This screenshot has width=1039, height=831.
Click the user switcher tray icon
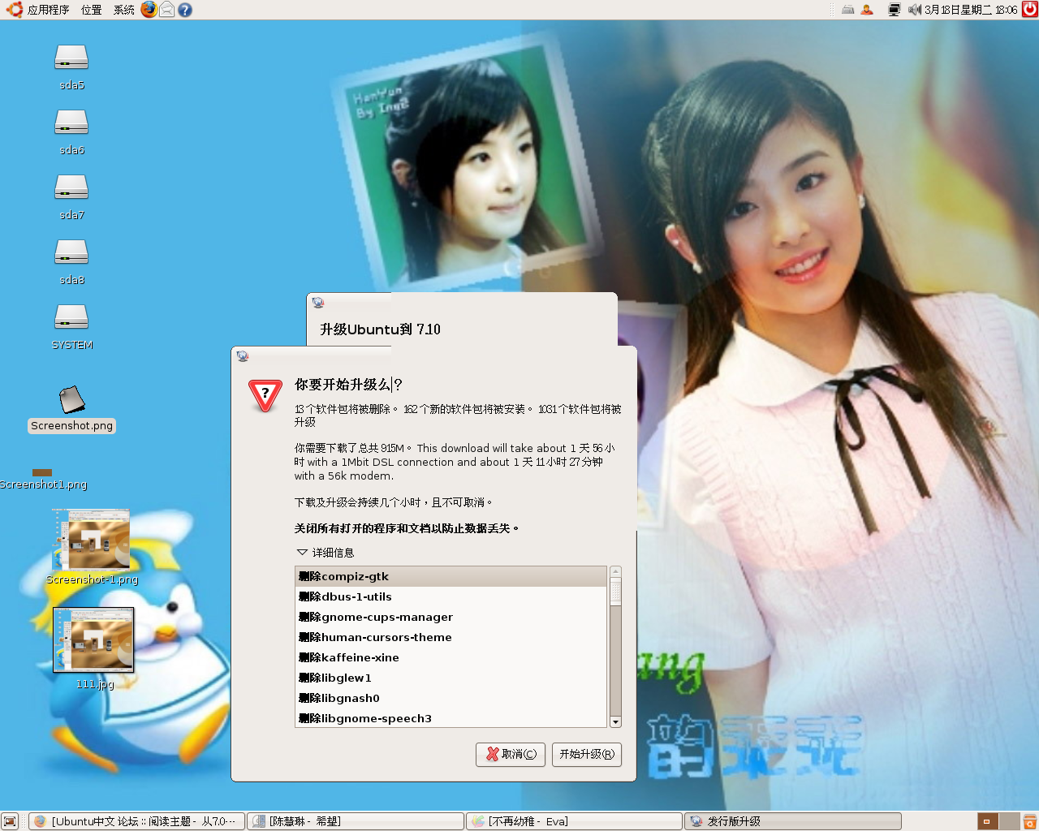[867, 10]
